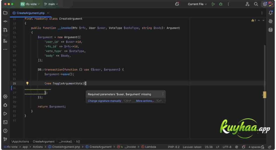This screenshot has height=150, width=276.
Task: Click __invoke method in navigation bar
Action: click(x=126, y=147)
